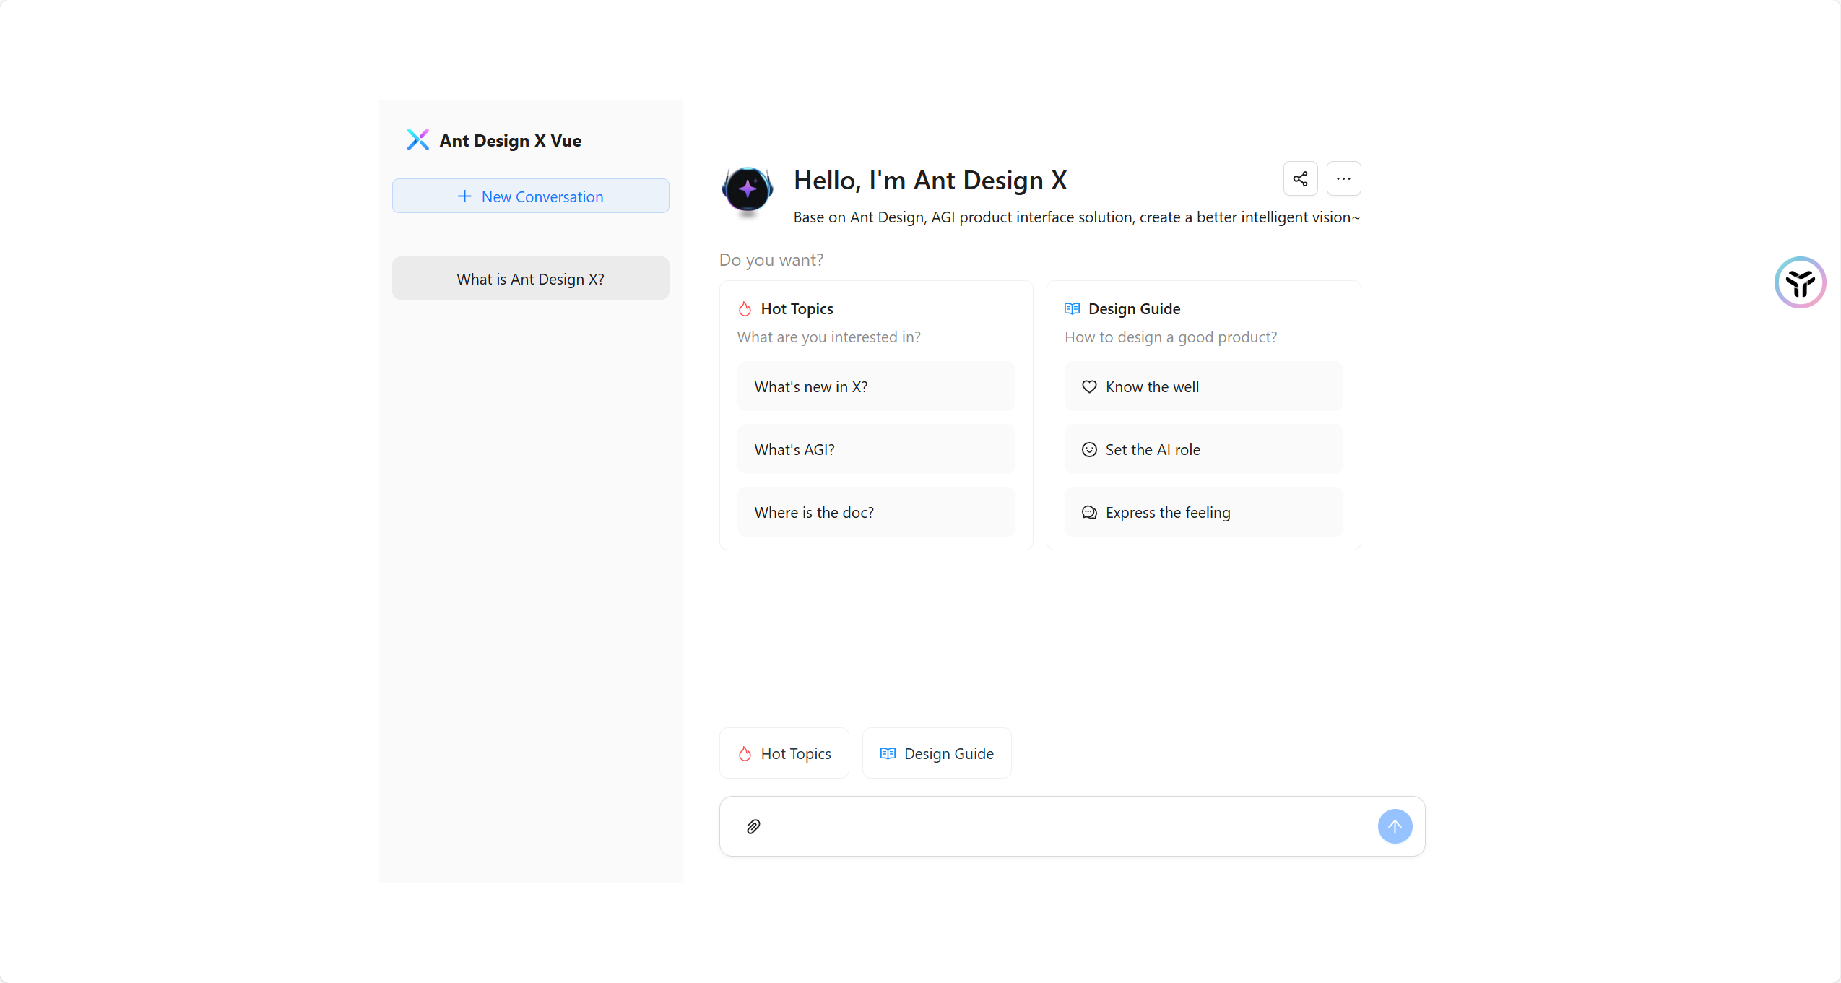Viewport: 1841px width, 983px height.
Task: Click the paperclip attachment icon
Action: pyautogui.click(x=753, y=826)
